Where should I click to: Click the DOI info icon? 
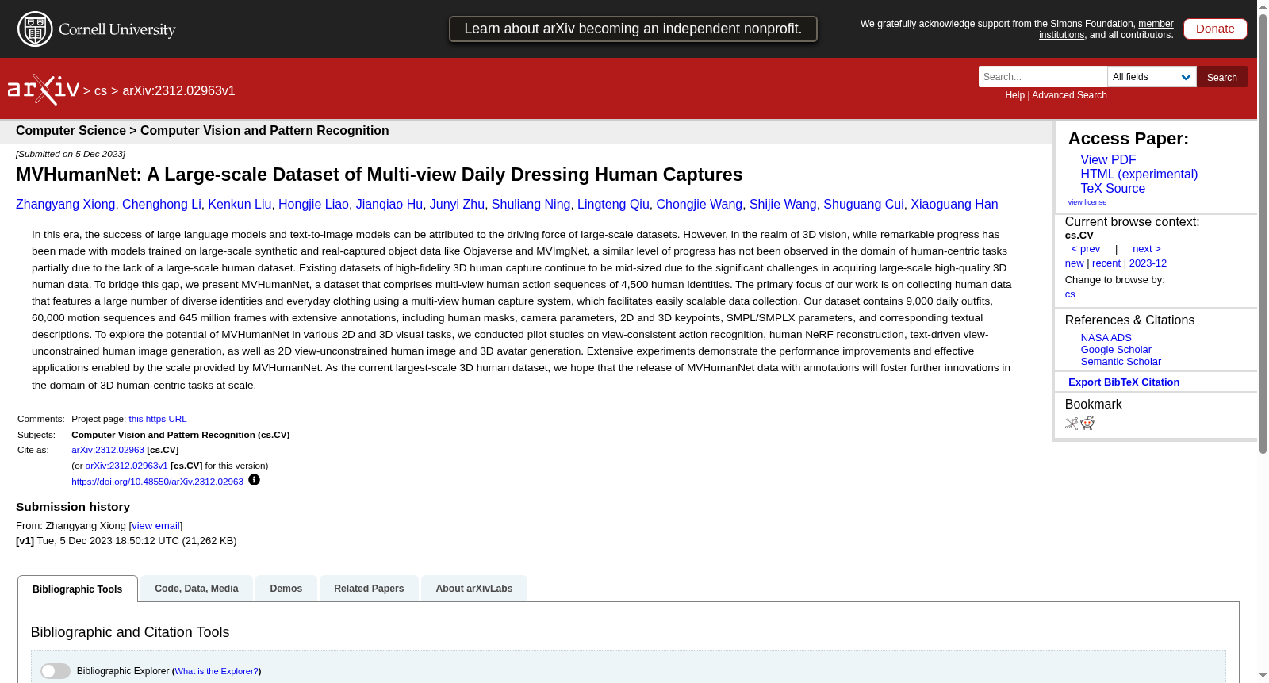[x=254, y=480]
